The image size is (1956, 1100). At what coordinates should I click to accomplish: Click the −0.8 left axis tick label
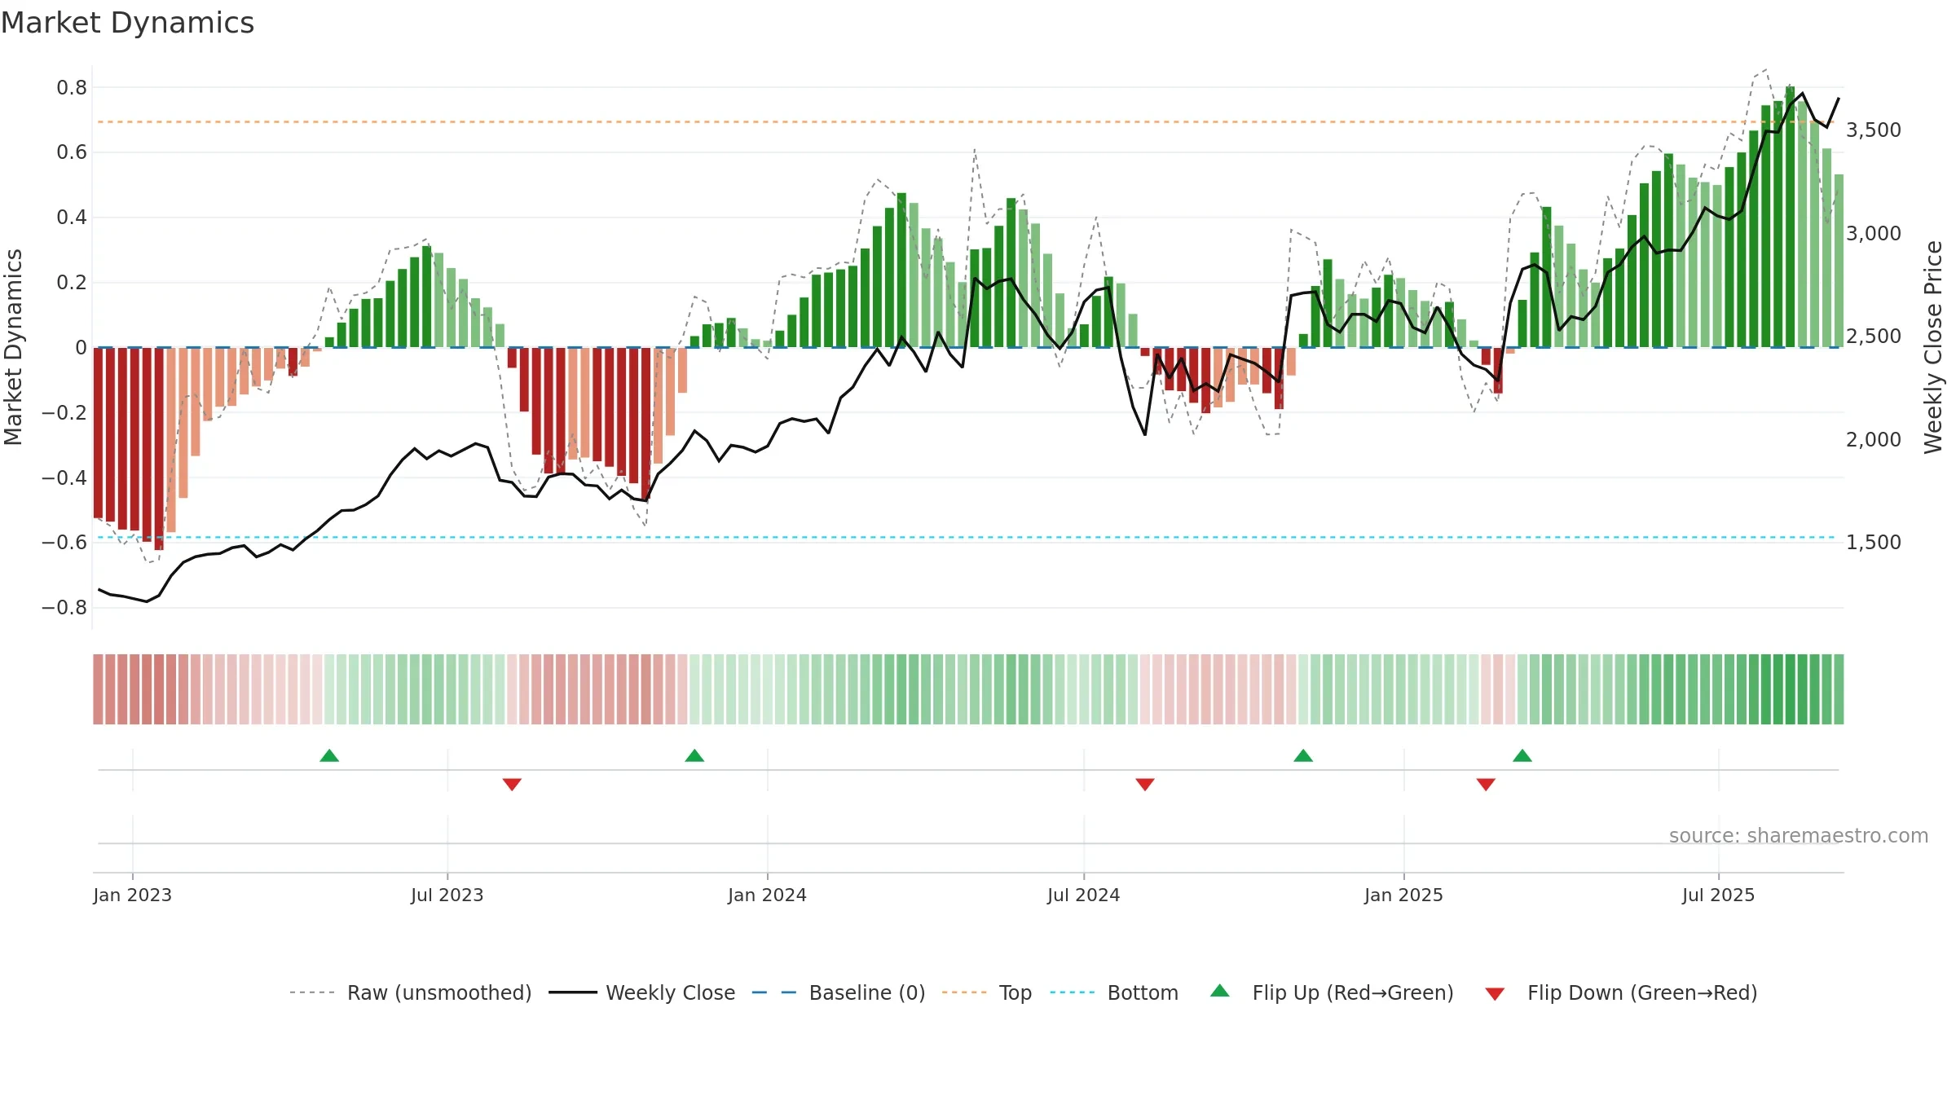coord(64,608)
